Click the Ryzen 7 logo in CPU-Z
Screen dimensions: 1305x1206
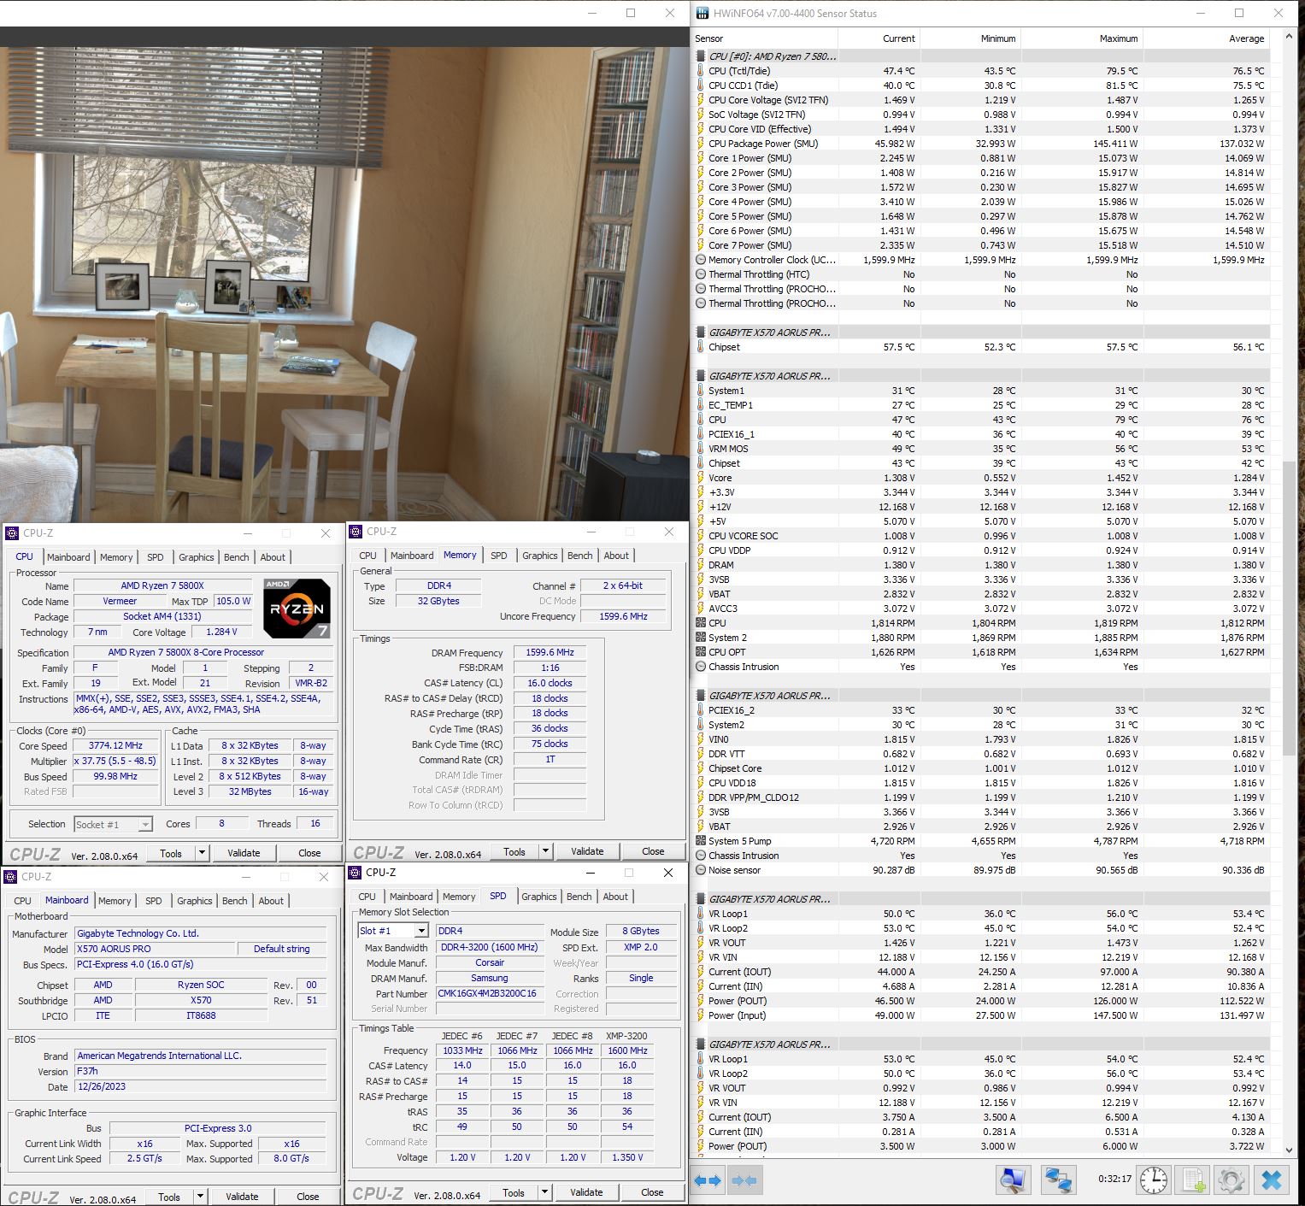point(297,608)
